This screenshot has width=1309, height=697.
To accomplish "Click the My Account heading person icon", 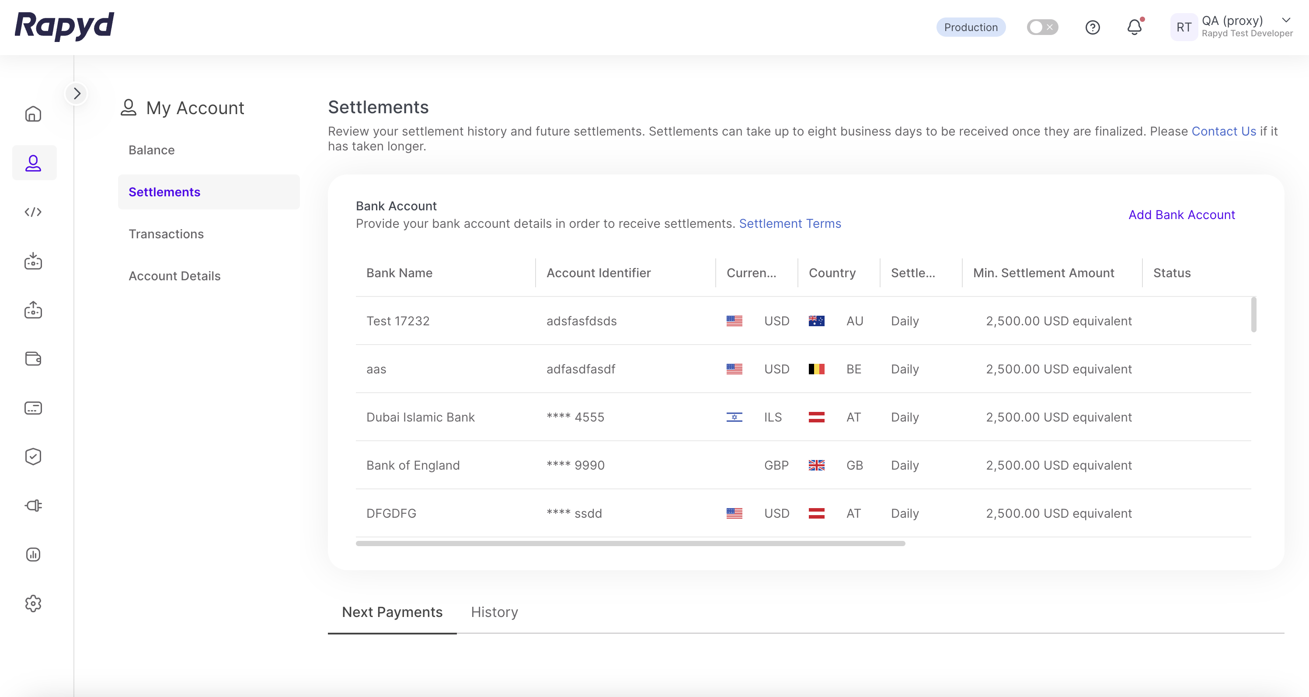I will tap(129, 107).
